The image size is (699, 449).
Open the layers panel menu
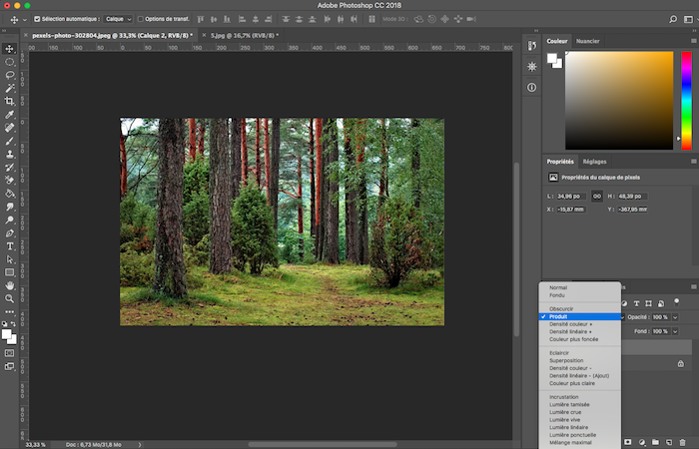tap(694, 287)
